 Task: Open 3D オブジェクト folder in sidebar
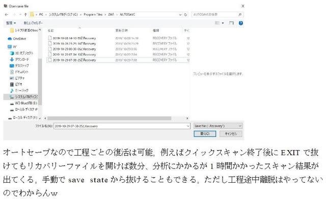pos(21,53)
